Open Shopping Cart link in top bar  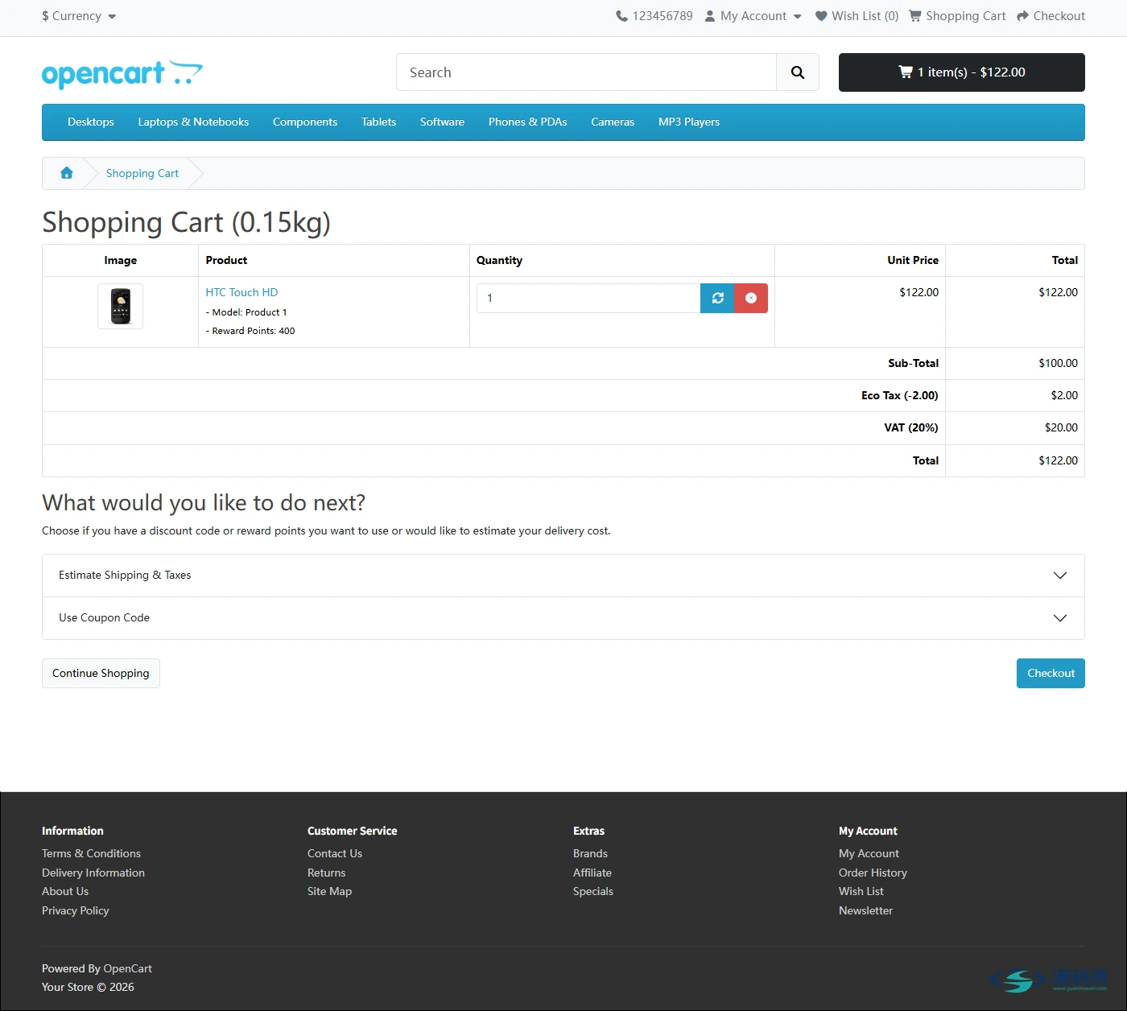[957, 16]
